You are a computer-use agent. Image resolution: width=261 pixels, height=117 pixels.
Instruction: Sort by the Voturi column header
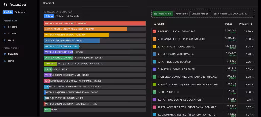[228, 24]
